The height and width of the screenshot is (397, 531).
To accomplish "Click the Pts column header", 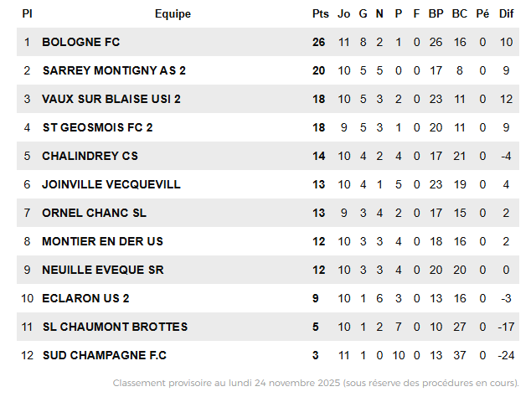I will 320,13.
